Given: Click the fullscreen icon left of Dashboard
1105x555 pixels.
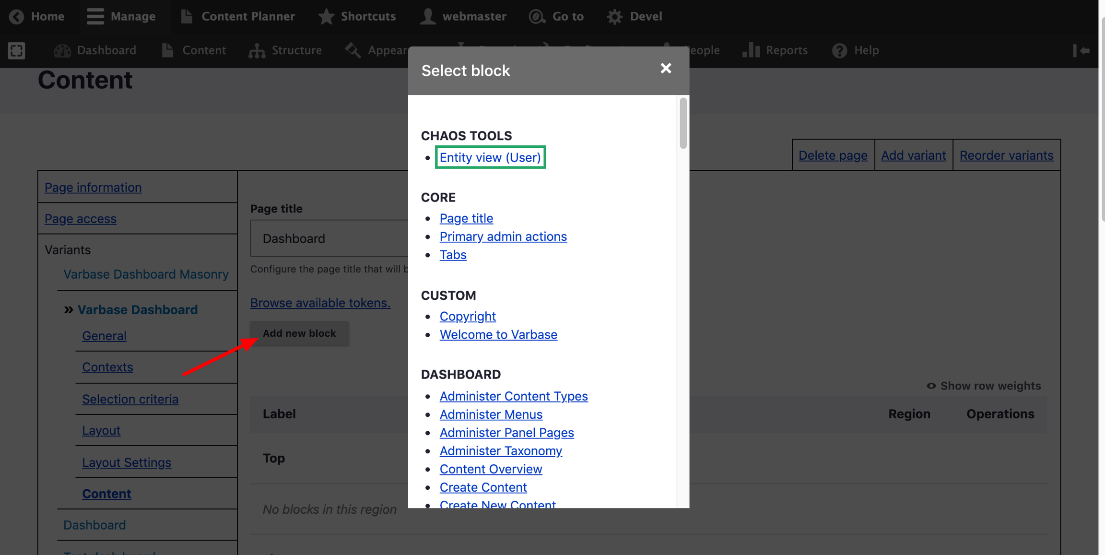Looking at the screenshot, I should tap(16, 50).
